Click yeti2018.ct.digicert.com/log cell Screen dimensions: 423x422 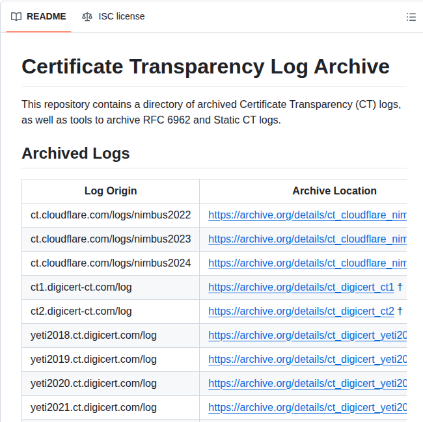click(x=111, y=336)
